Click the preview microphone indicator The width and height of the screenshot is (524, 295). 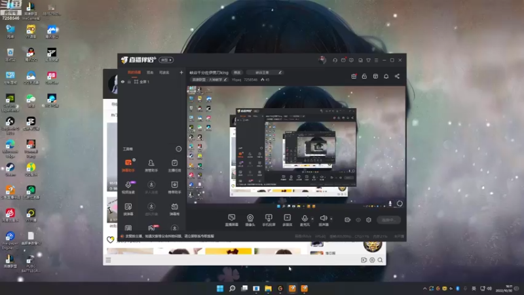(390, 203)
